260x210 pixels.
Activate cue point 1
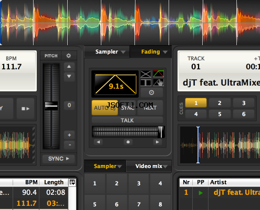click(196, 103)
